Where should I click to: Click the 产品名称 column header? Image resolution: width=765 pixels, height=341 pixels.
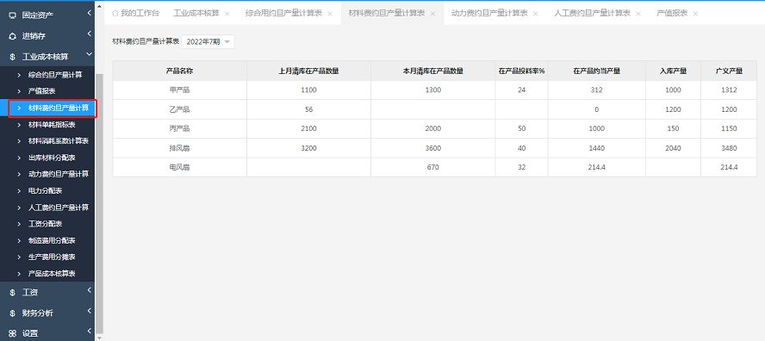pos(179,71)
